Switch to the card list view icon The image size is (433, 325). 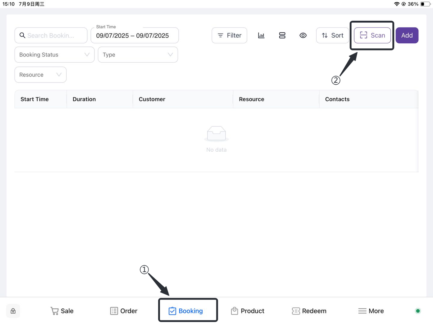click(x=282, y=36)
